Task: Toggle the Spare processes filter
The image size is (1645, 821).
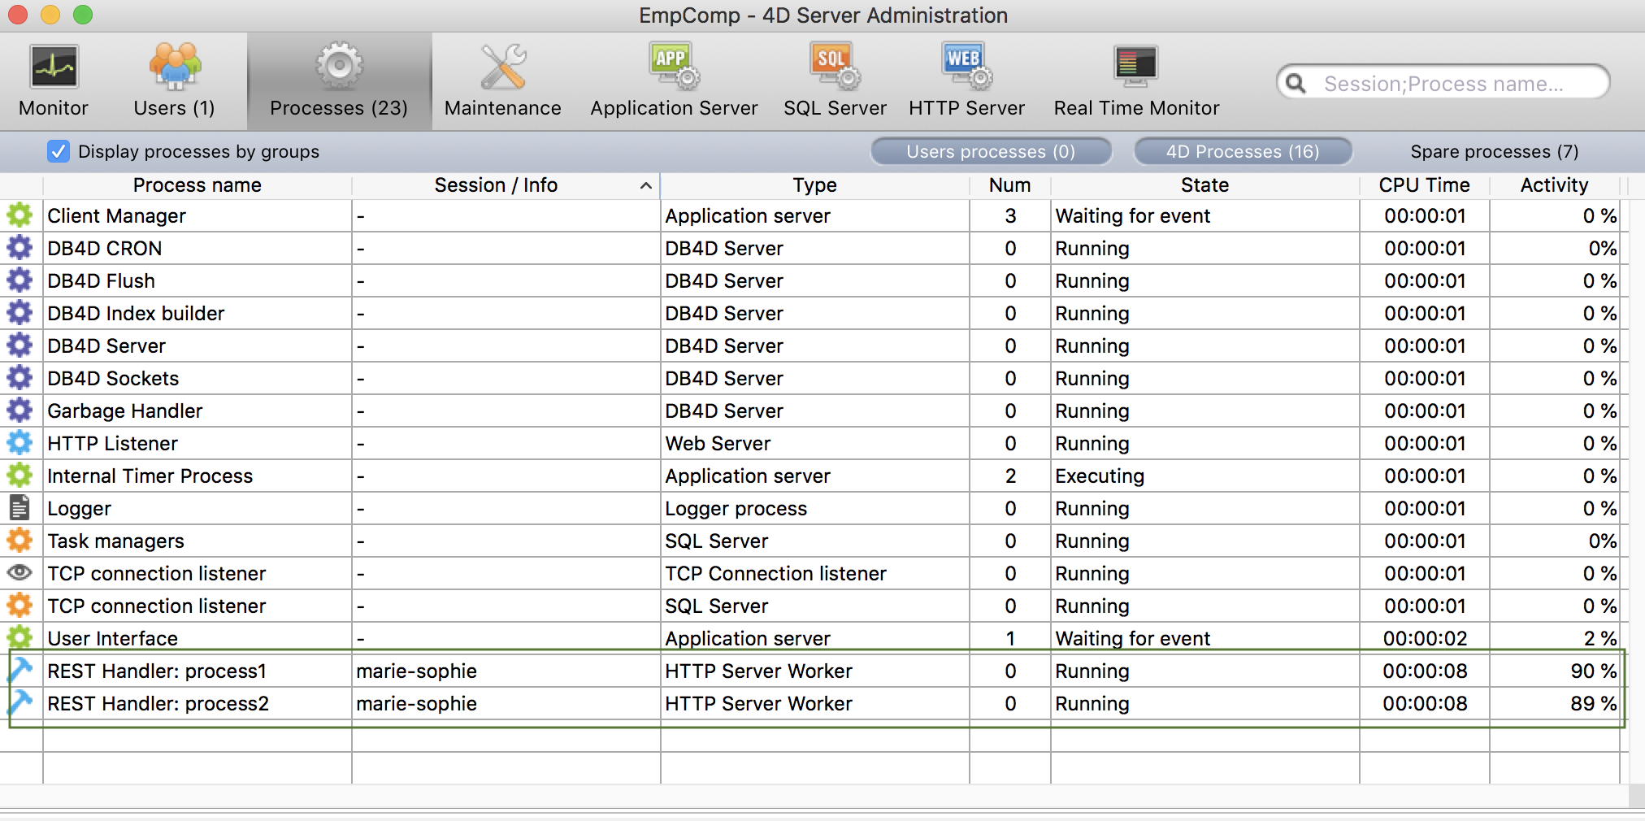Action: click(x=1494, y=152)
